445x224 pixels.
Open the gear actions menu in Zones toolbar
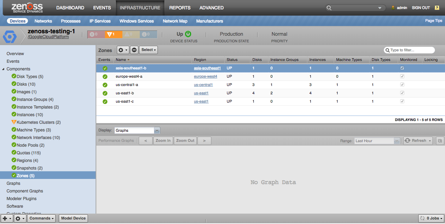click(x=123, y=50)
